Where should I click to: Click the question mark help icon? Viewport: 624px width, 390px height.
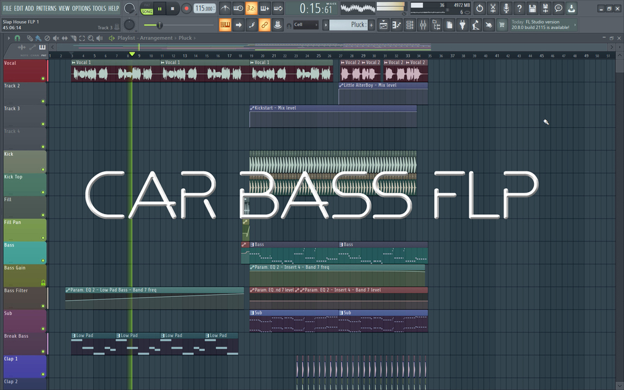519,8
